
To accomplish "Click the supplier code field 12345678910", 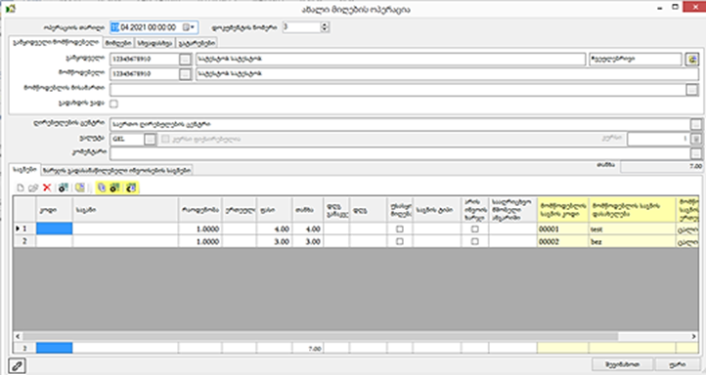I will point(144,74).
